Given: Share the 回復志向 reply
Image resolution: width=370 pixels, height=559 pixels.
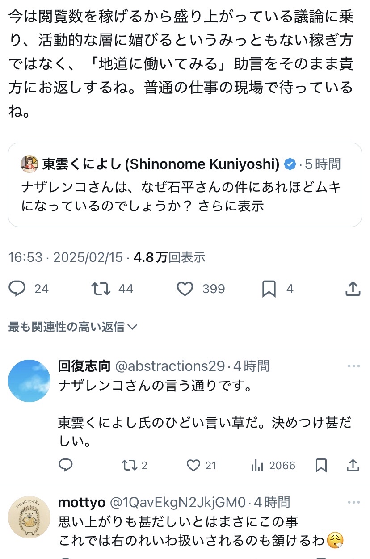Looking at the screenshot, I should click(353, 466).
